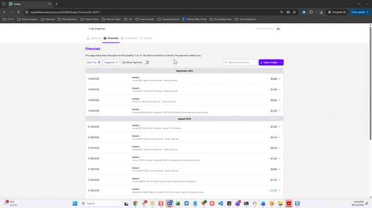The image size is (372, 208).
Task: Open the Categories dropdown
Action: (111, 63)
